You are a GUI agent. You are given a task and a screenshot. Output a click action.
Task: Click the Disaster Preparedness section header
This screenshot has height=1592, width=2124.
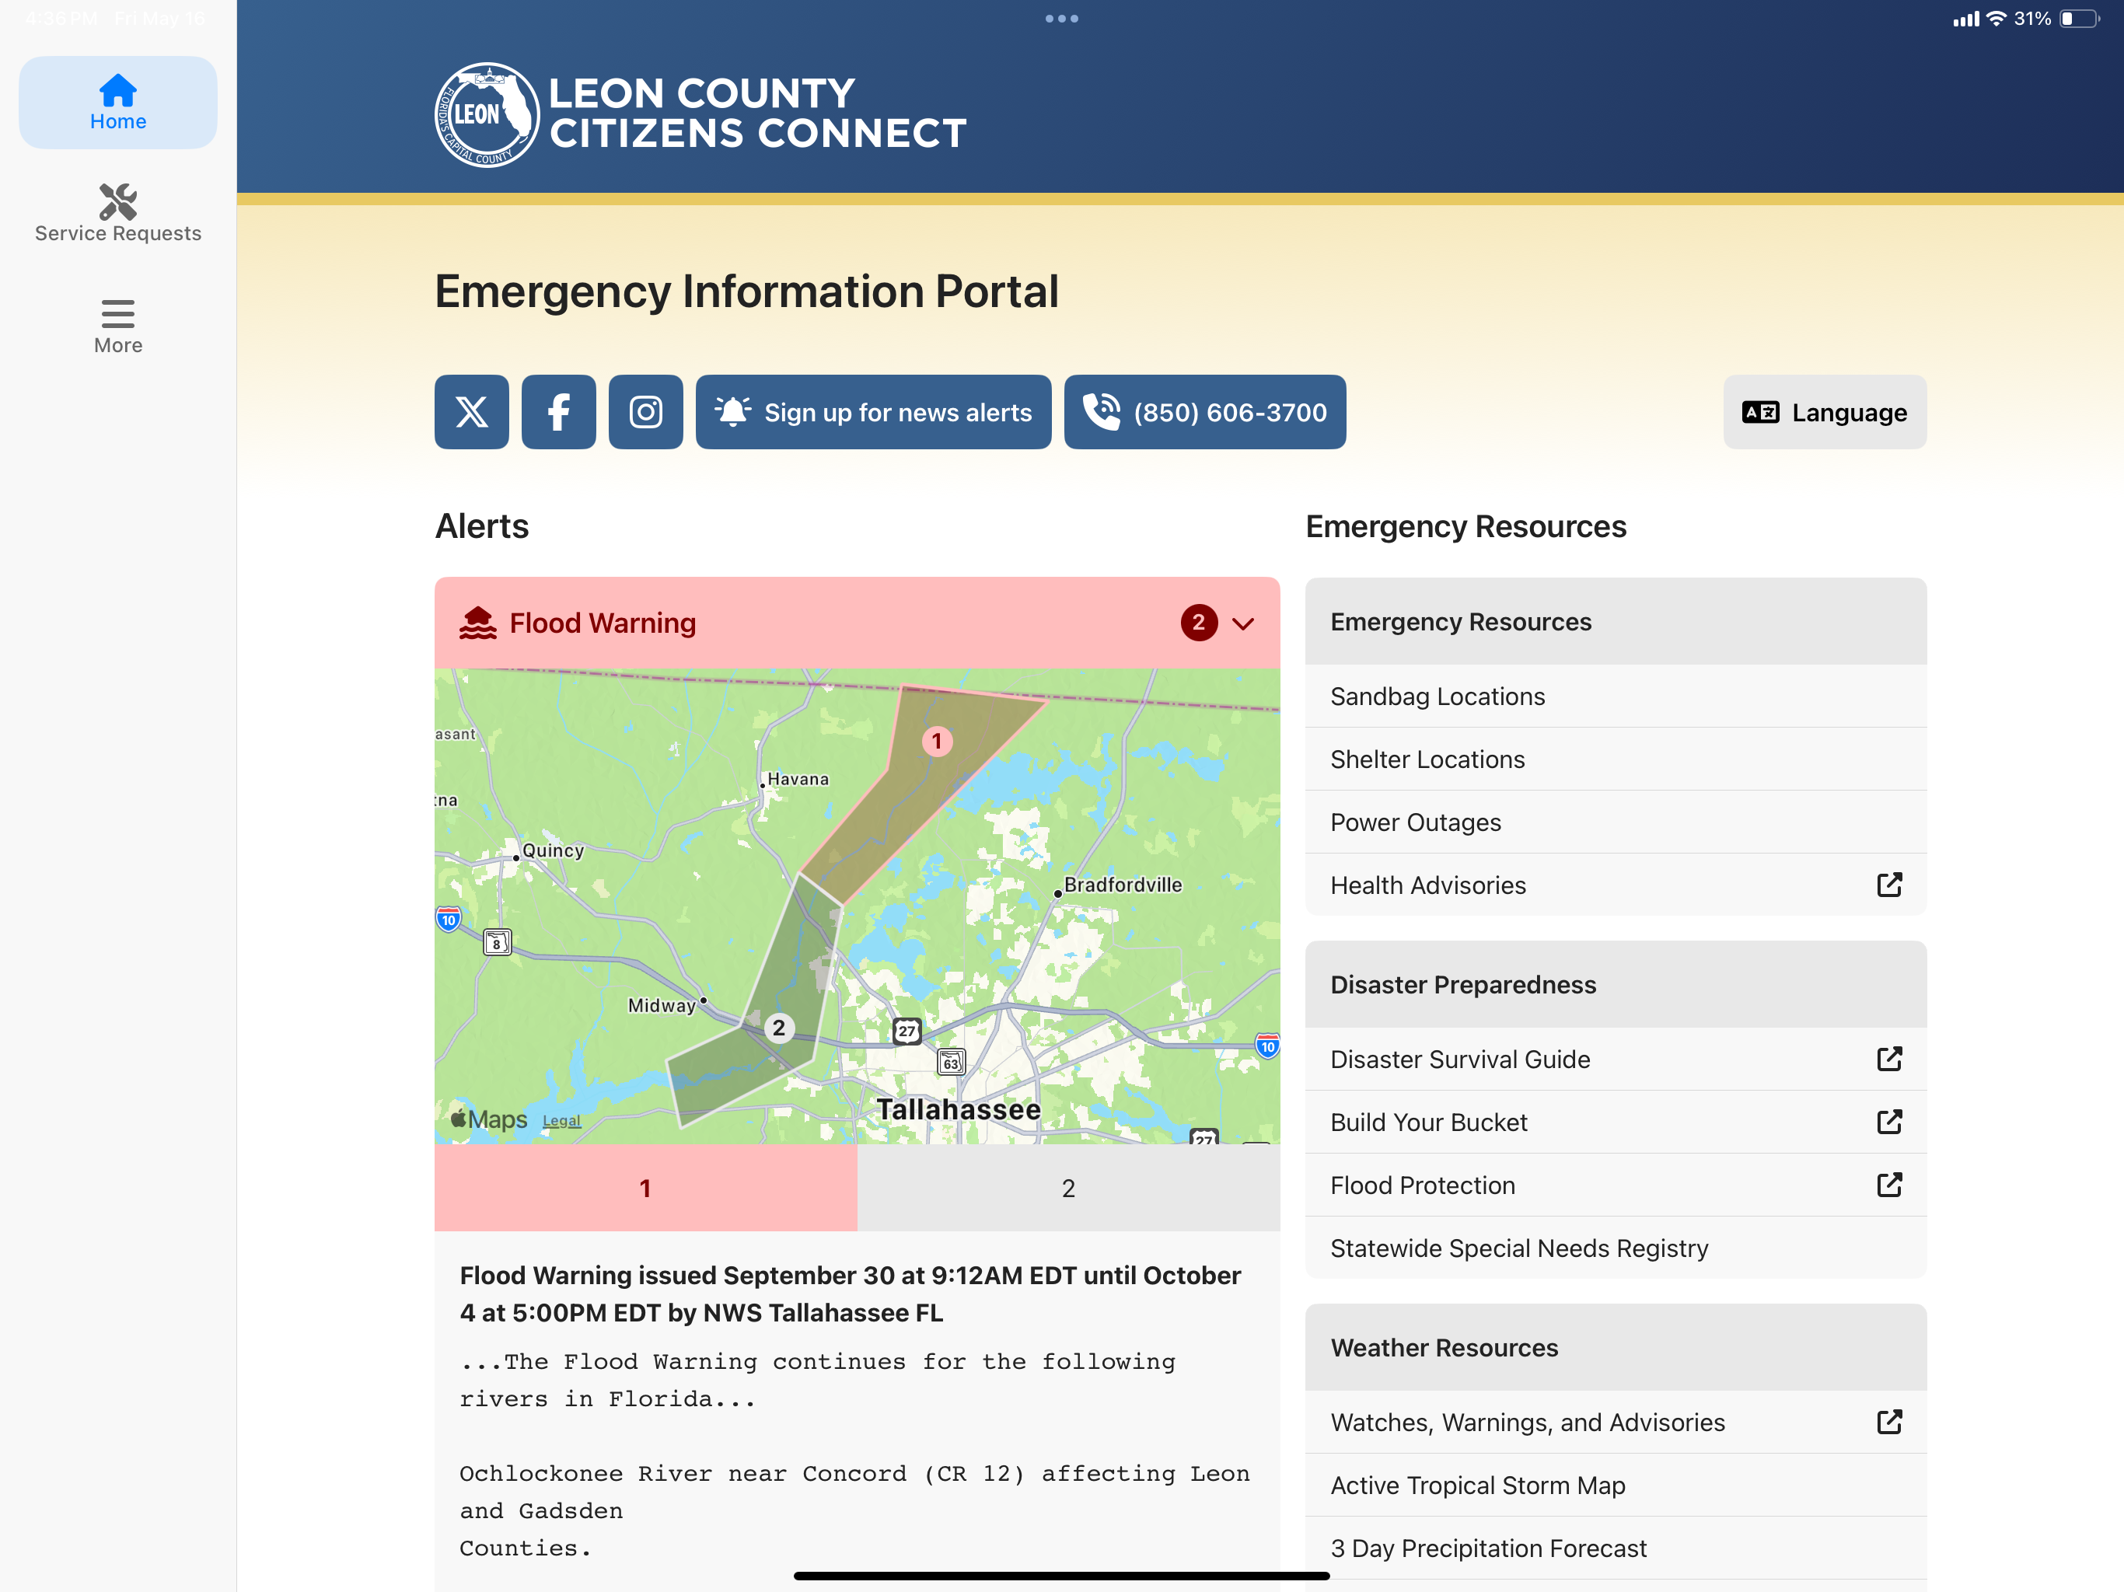[1615, 984]
